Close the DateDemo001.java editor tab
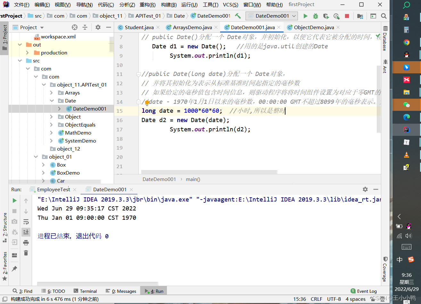The image size is (421, 304). [x=279, y=27]
